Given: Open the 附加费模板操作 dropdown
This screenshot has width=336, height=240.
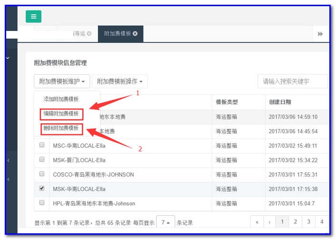Looking at the screenshot, I should click(x=120, y=81).
